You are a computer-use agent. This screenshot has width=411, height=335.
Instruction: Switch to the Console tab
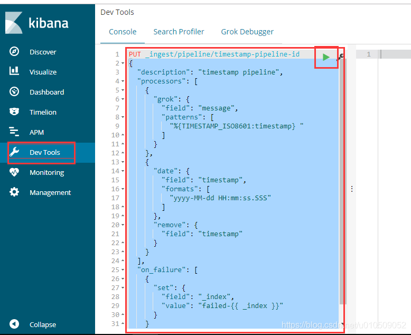(123, 32)
